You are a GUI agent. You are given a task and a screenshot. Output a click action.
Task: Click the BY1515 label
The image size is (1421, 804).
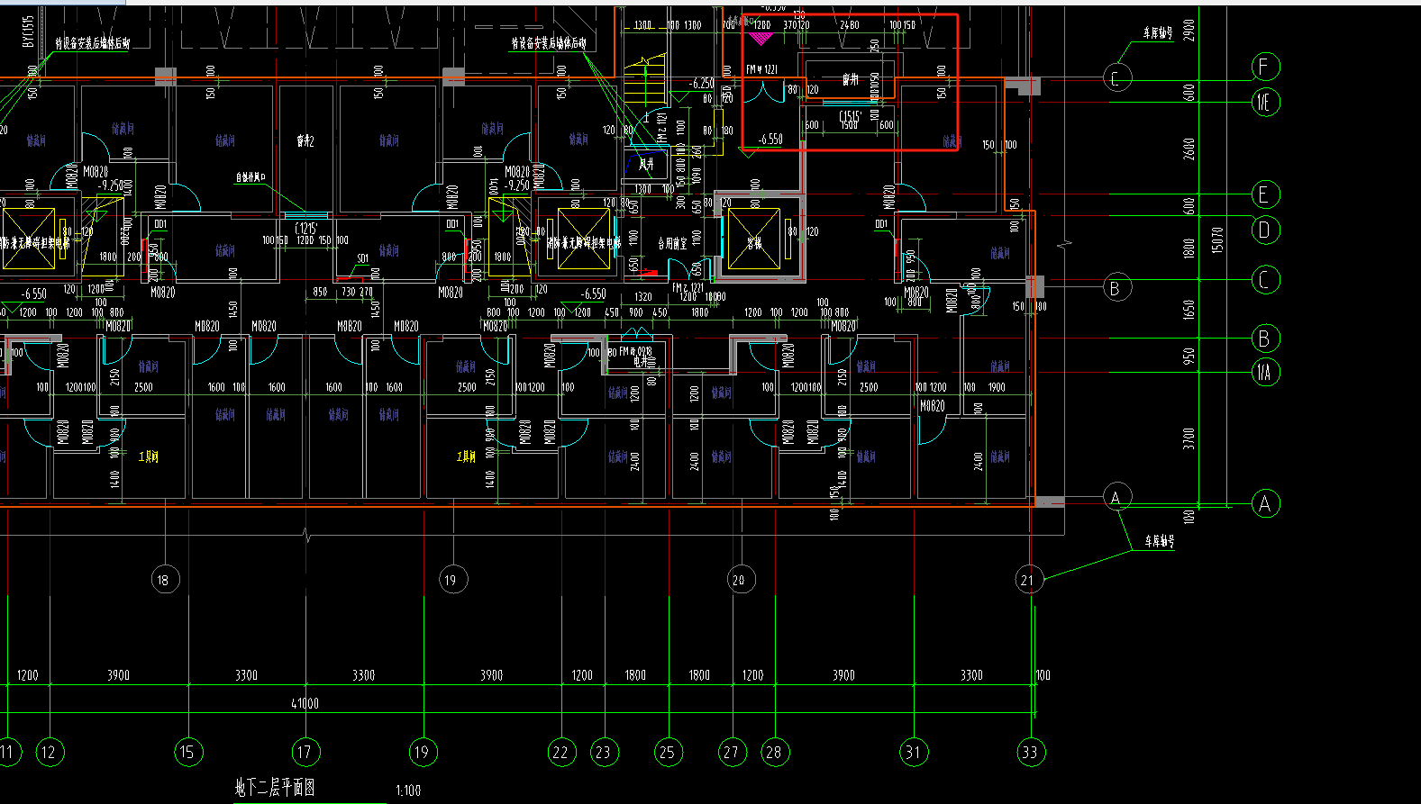point(29,32)
